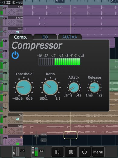
Task: Start recording with the round record button
Action: point(84,152)
